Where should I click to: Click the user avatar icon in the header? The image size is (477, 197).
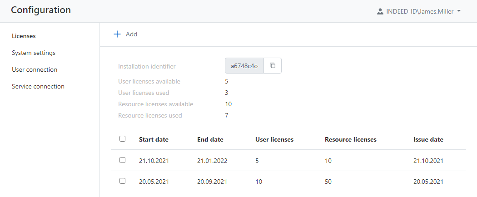380,11
